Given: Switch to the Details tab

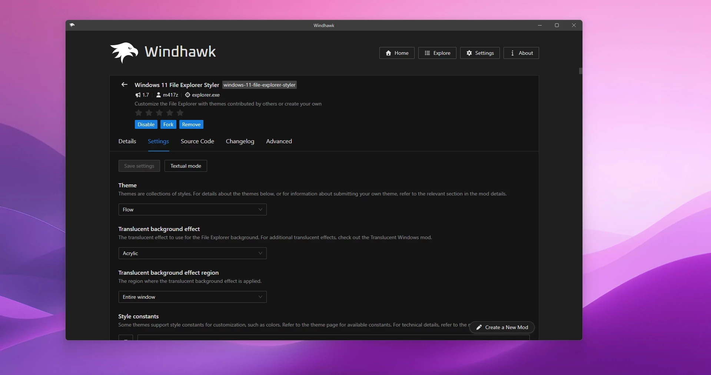Looking at the screenshot, I should click(x=127, y=141).
